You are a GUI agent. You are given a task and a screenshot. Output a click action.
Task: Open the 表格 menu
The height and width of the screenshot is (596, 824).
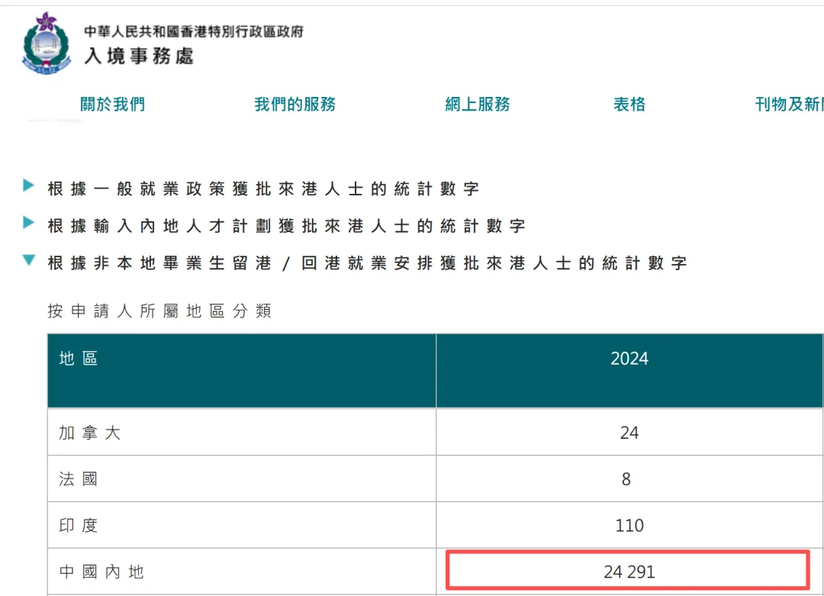pyautogui.click(x=628, y=105)
